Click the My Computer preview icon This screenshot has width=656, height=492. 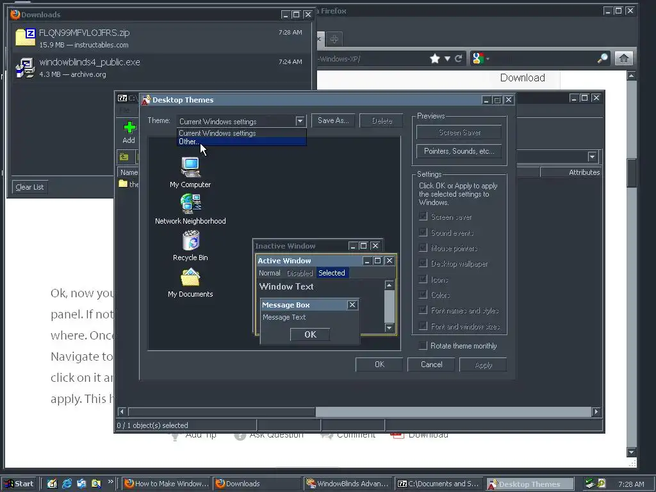[x=190, y=167]
